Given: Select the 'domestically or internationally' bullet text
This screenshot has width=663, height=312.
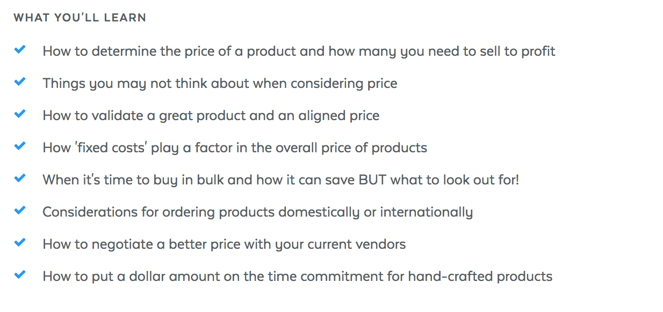Looking at the screenshot, I should tap(258, 212).
